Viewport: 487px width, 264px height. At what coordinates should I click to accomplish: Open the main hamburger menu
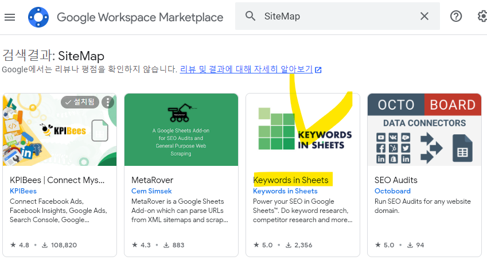(x=10, y=17)
